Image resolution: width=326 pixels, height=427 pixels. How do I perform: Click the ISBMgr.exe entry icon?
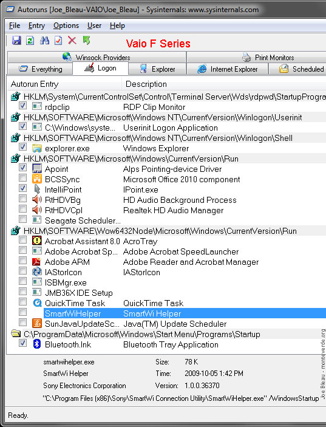point(37,282)
